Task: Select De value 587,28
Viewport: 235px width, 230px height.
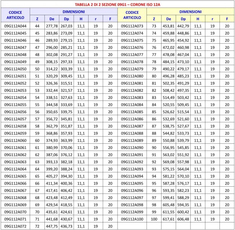Action: click(168, 183)
